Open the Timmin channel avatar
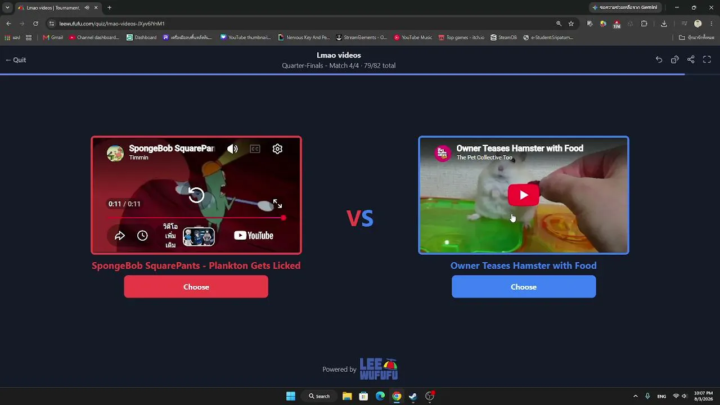720x405 pixels. click(115, 153)
